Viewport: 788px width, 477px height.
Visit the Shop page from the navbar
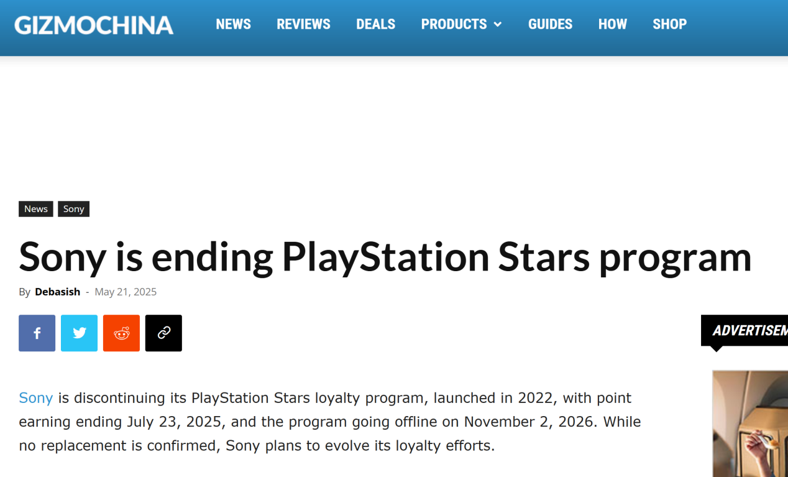pos(669,24)
